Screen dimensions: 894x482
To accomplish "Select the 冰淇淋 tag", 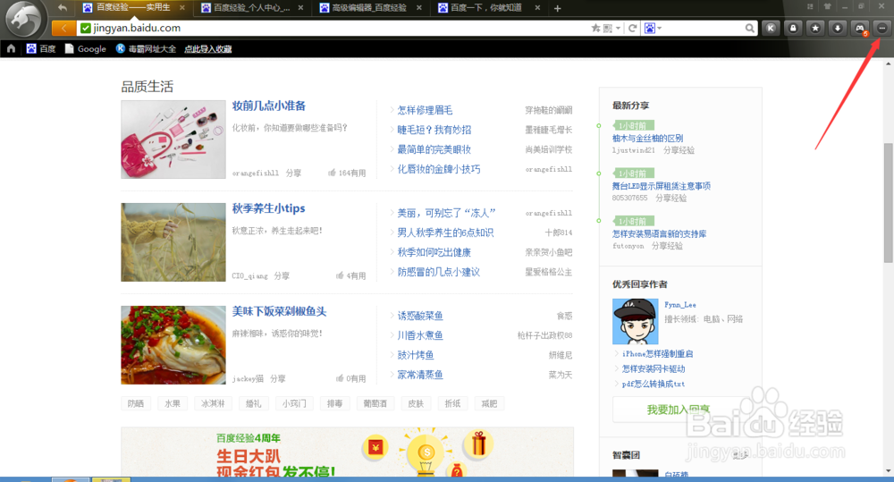I will click(213, 404).
